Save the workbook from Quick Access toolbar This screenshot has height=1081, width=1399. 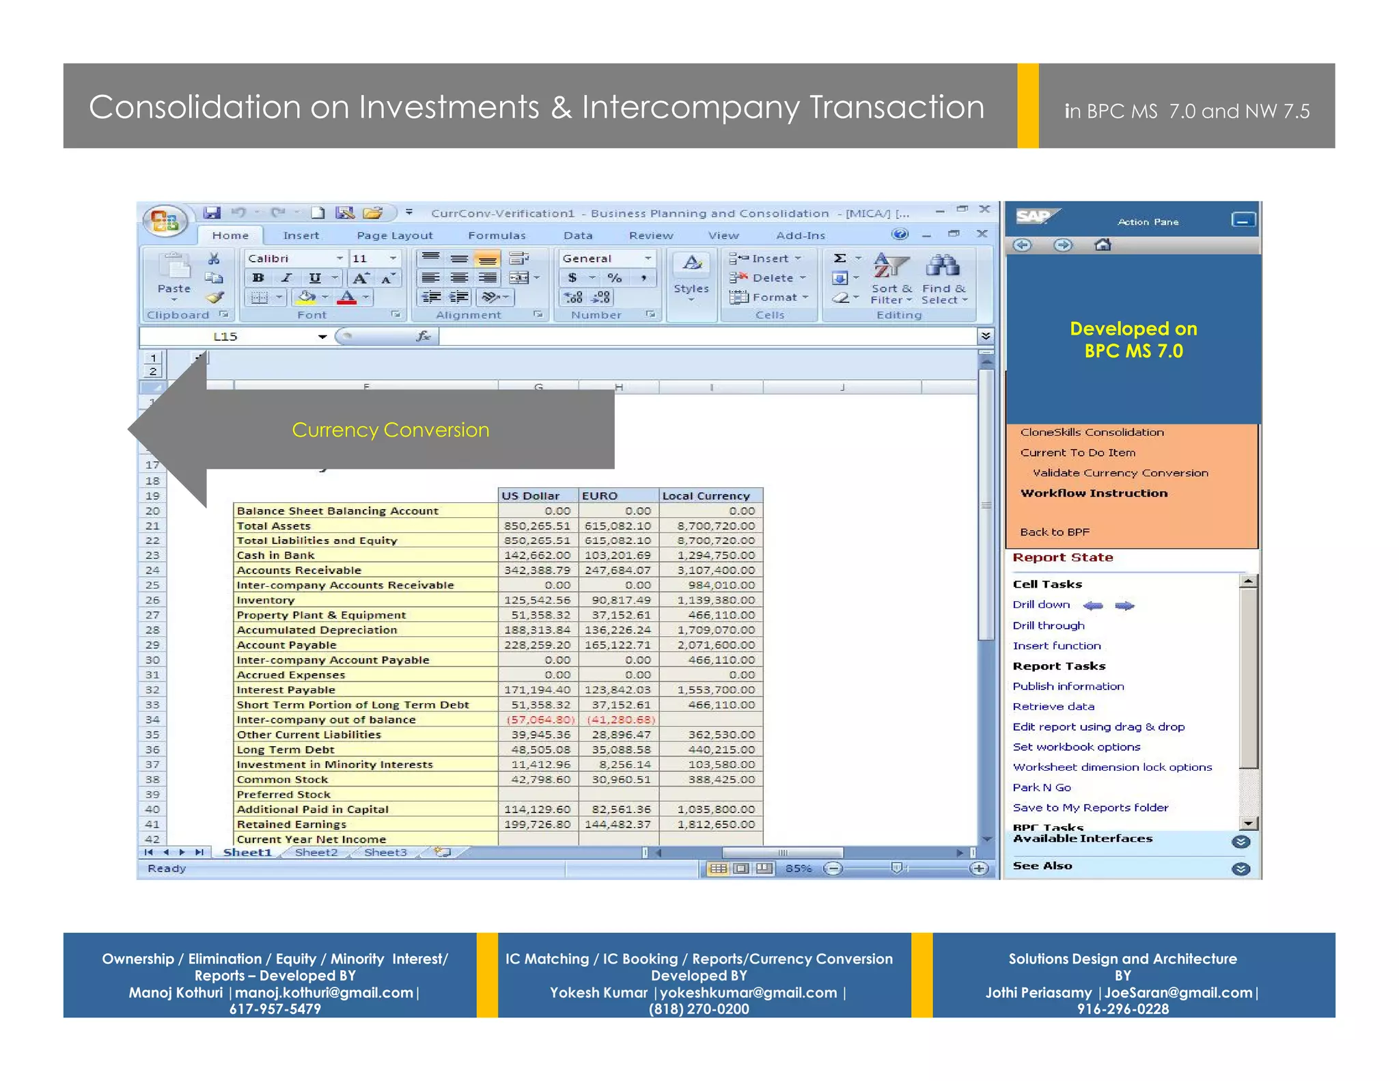click(212, 213)
